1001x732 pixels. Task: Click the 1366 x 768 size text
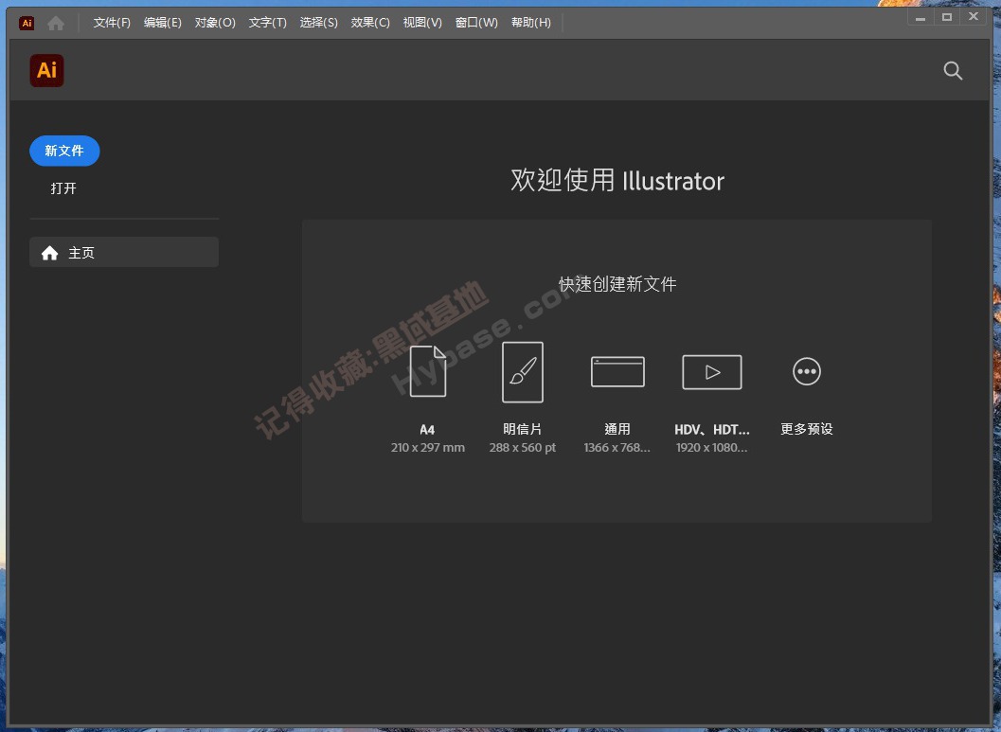tap(617, 447)
